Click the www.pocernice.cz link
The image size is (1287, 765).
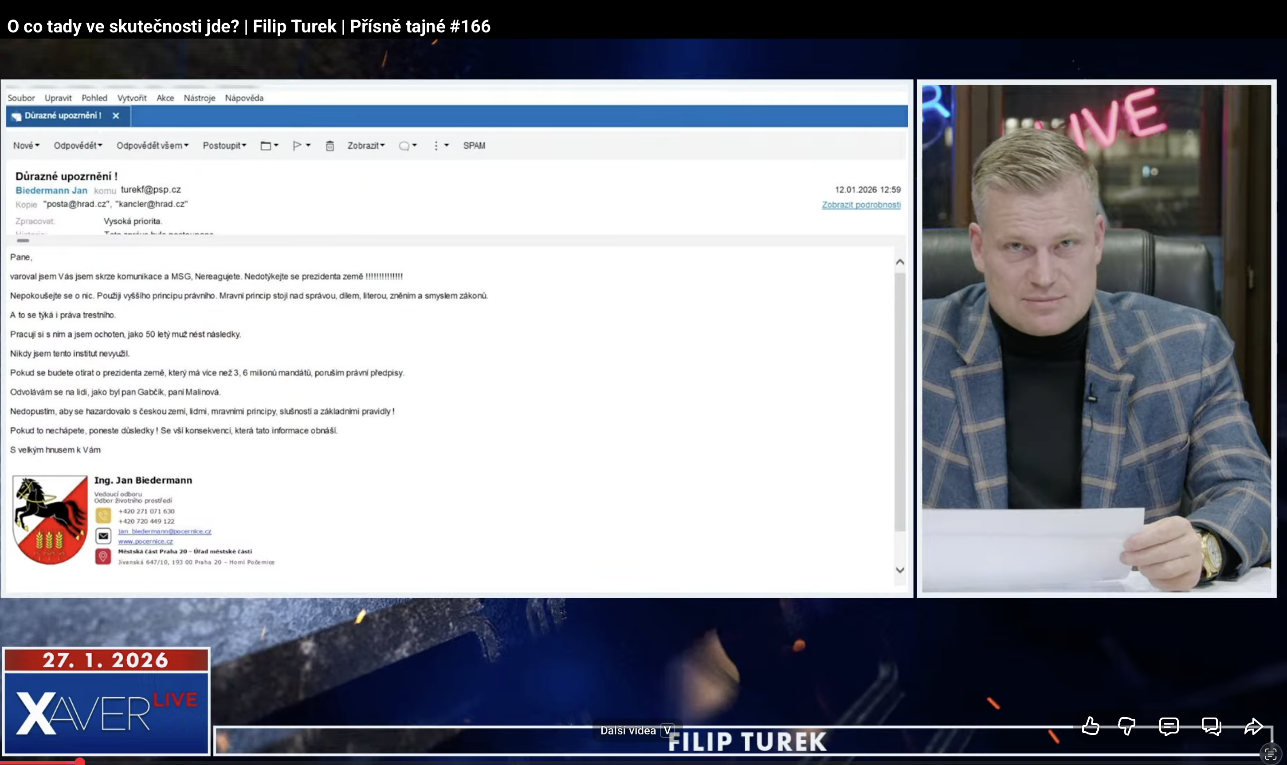click(145, 541)
